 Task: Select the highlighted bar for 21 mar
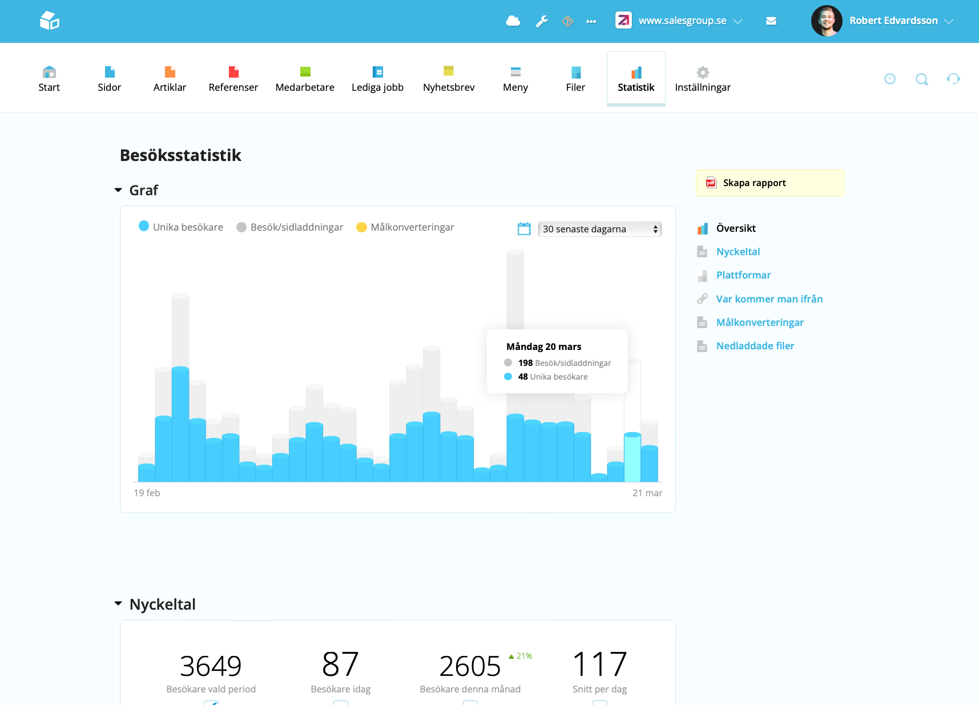pyautogui.click(x=631, y=457)
